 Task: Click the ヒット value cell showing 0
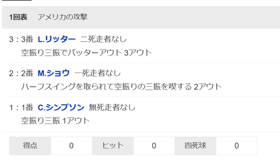click(154, 146)
